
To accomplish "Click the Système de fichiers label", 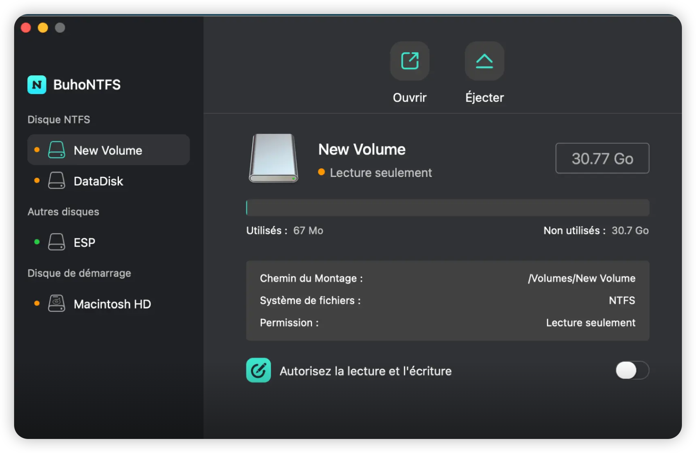I will pos(310,300).
